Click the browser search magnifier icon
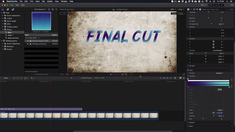This screenshot has width=235, height=132. pyautogui.click(x=56, y=9)
